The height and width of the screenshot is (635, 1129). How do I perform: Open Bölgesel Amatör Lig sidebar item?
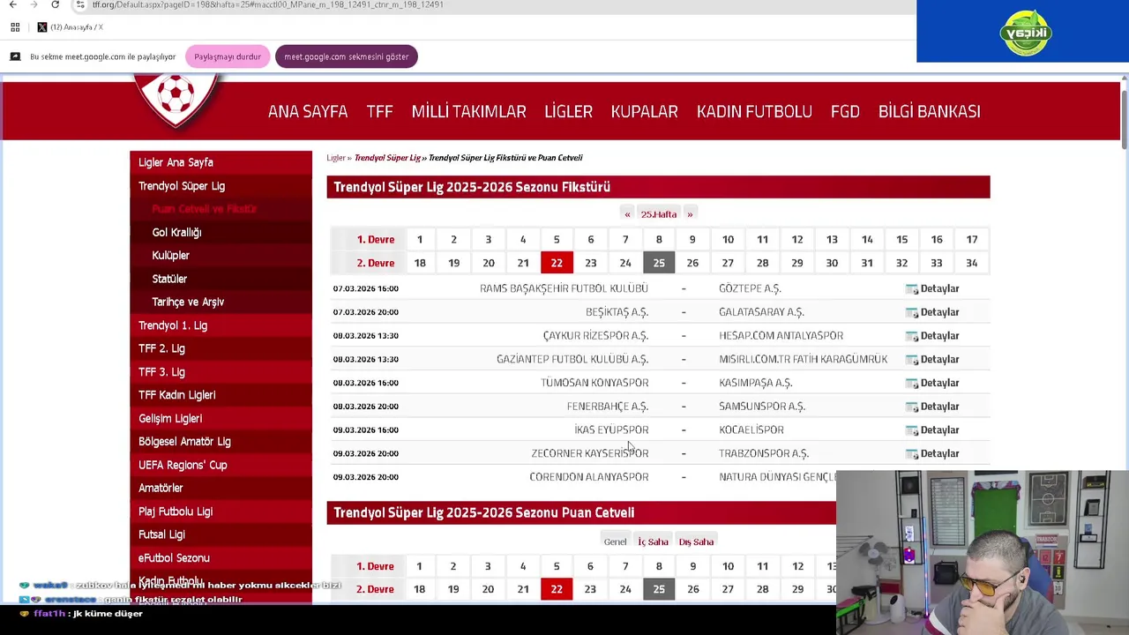[221, 442]
